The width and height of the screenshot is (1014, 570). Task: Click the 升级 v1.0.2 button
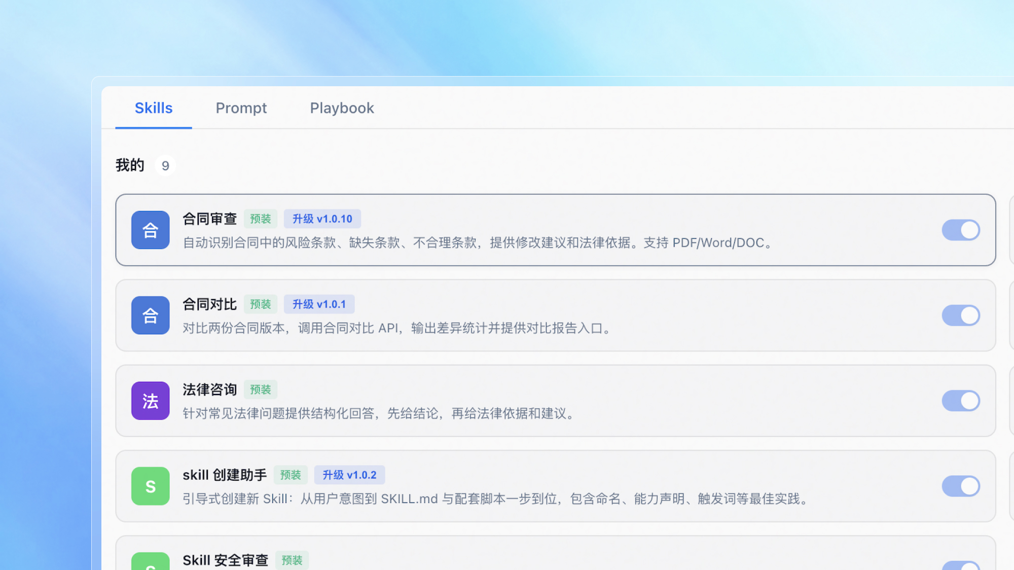click(350, 475)
